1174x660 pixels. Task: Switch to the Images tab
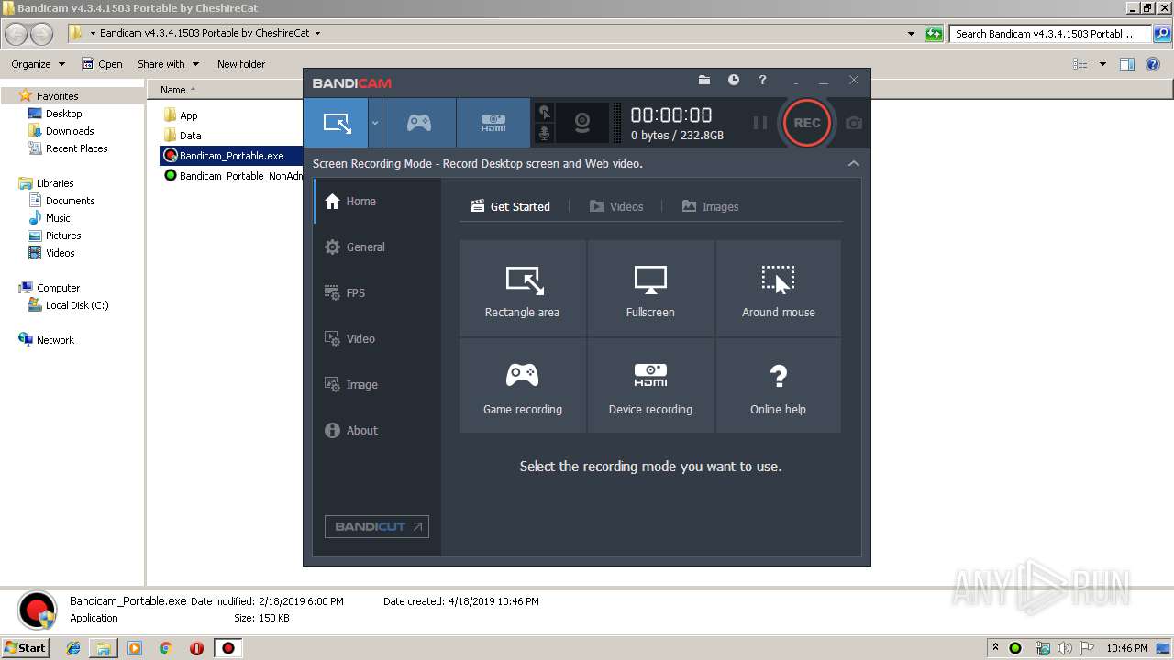pyautogui.click(x=711, y=206)
